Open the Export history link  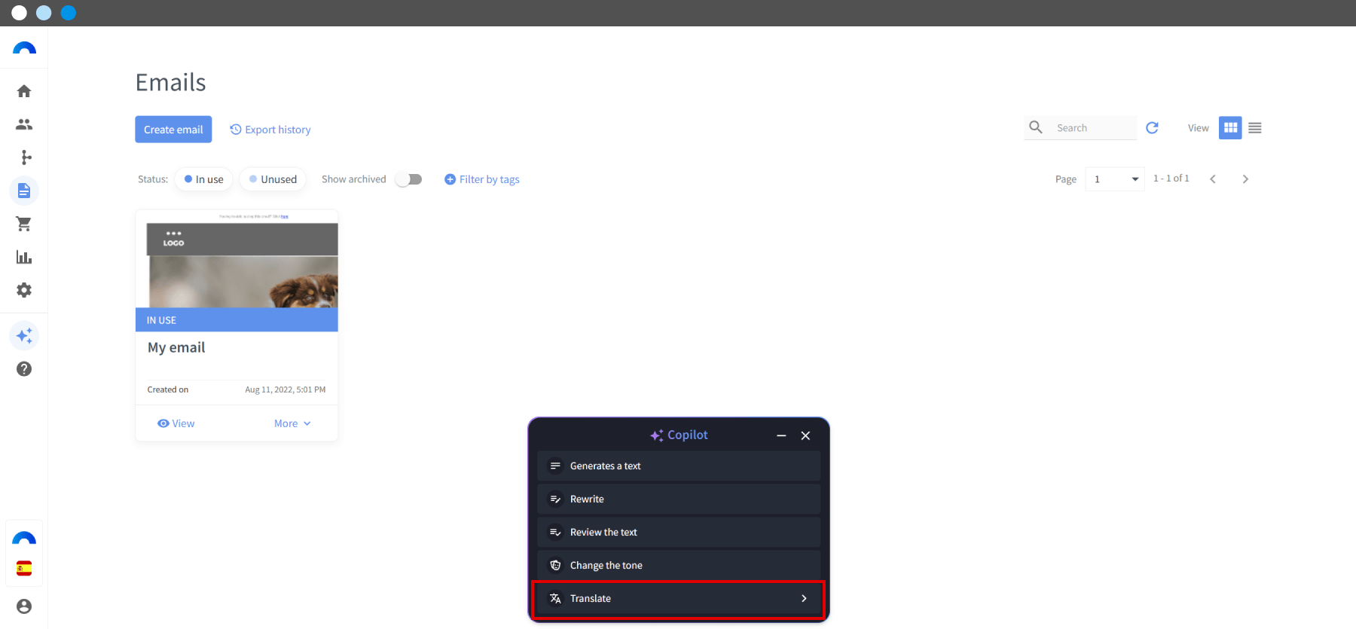(270, 130)
